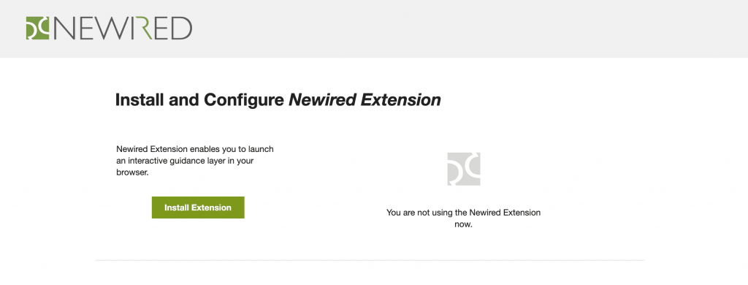Click the NEWIRED wordmark in header
The height and width of the screenshot is (285, 748).
click(123, 28)
